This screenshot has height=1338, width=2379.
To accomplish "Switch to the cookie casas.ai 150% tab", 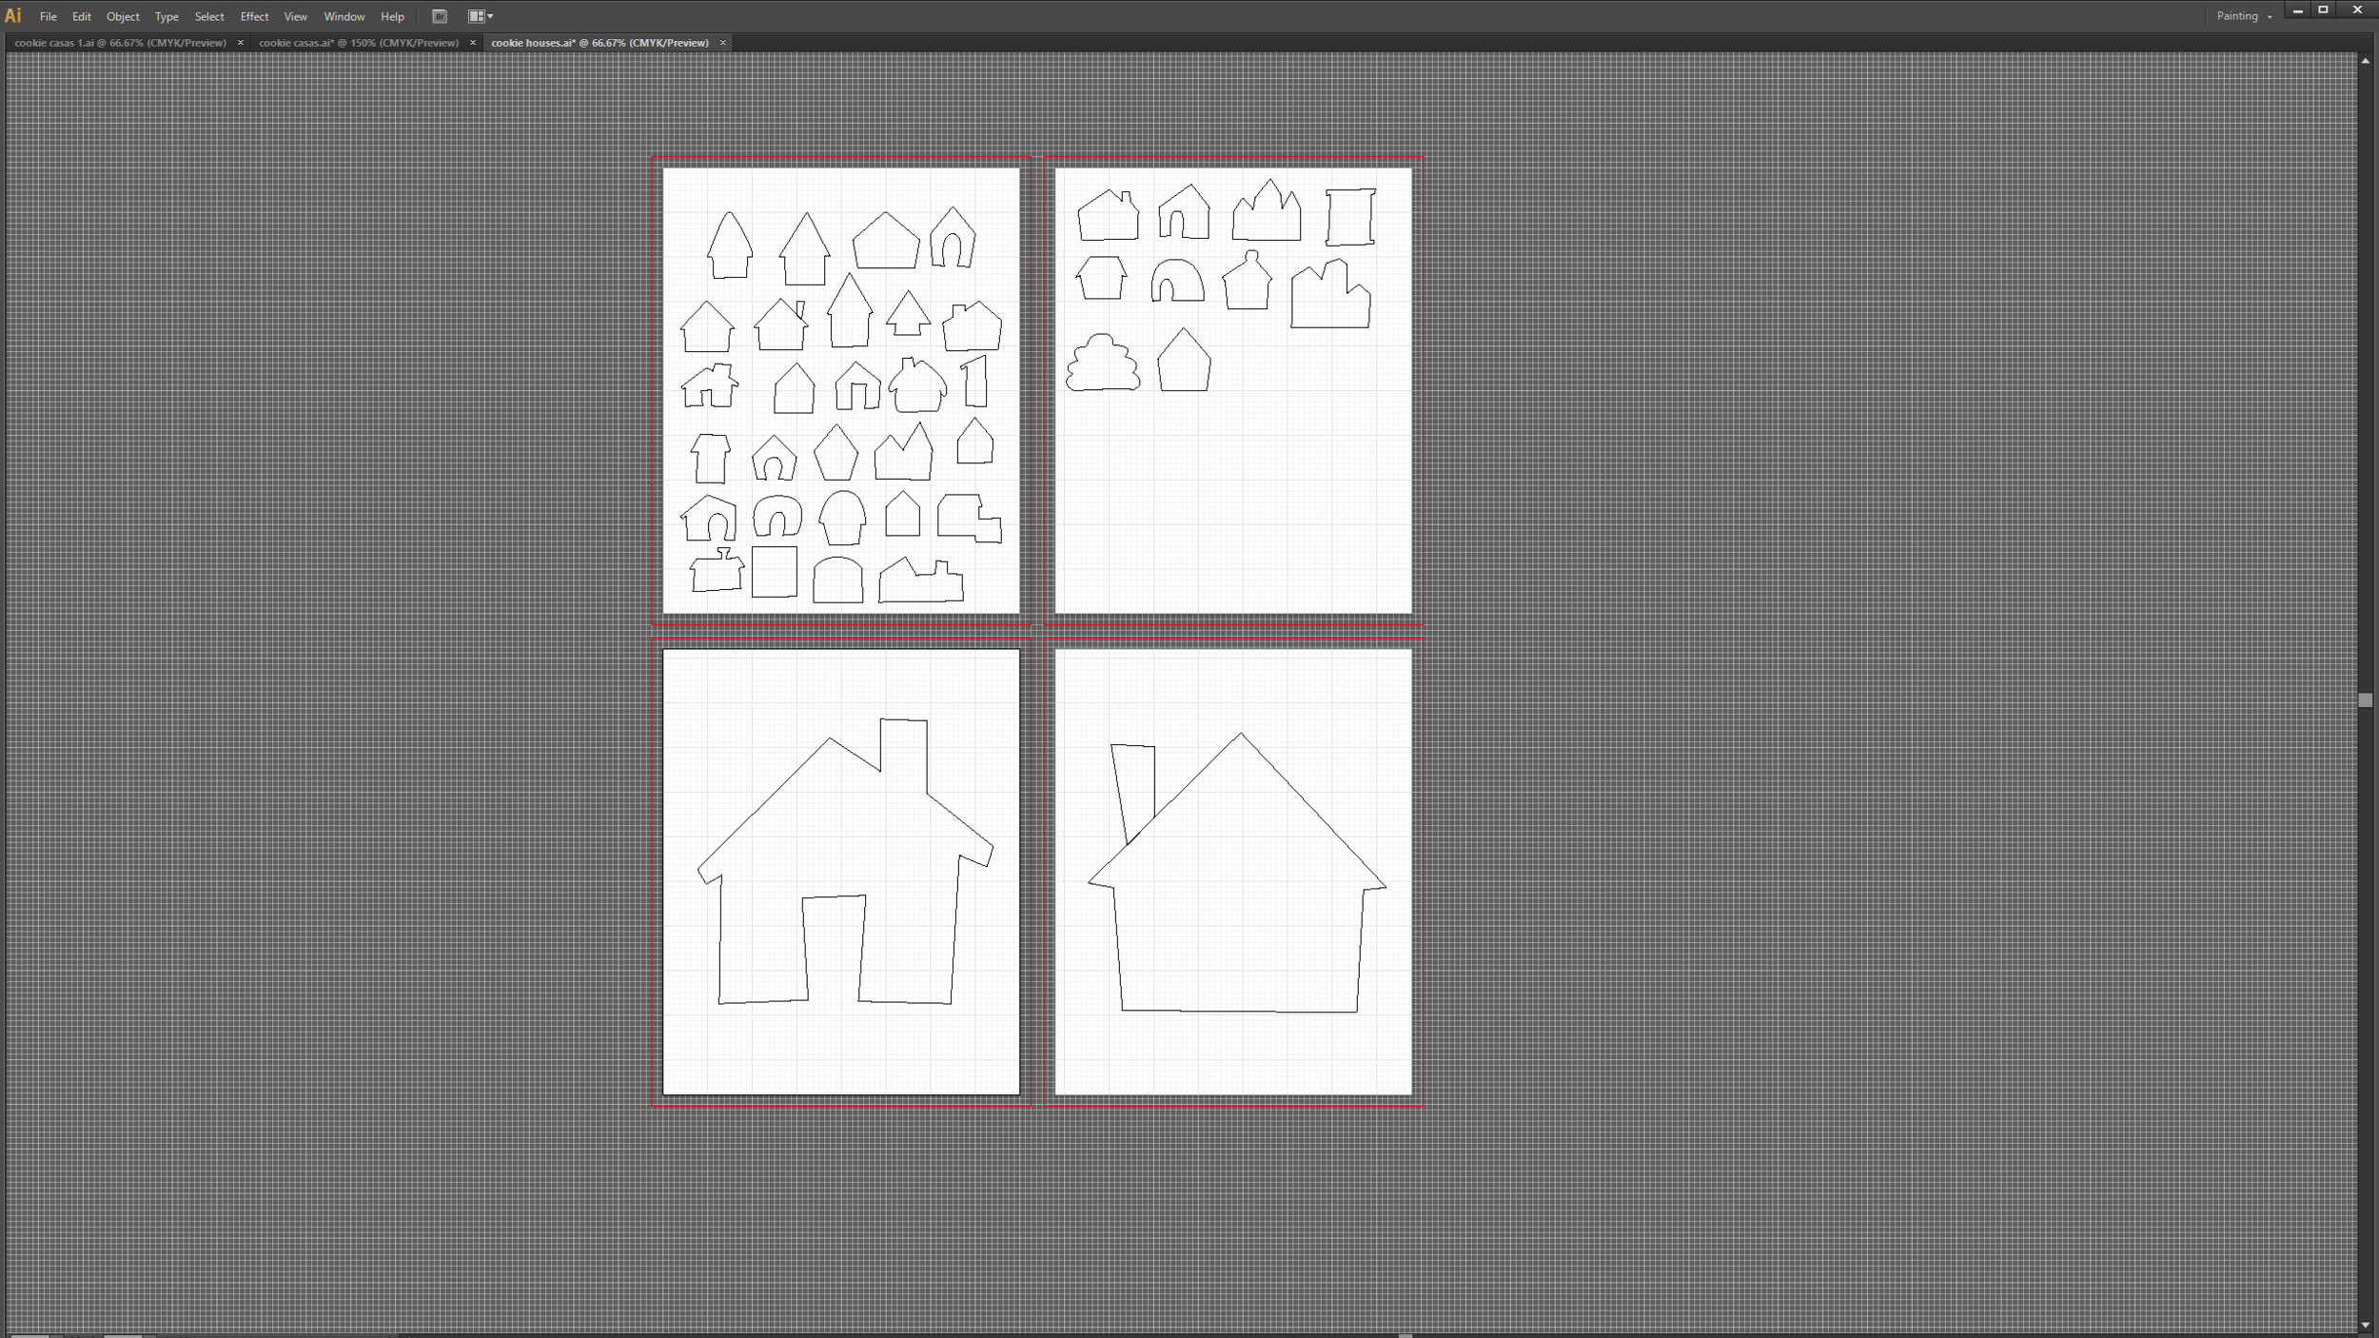I will pyautogui.click(x=358, y=43).
